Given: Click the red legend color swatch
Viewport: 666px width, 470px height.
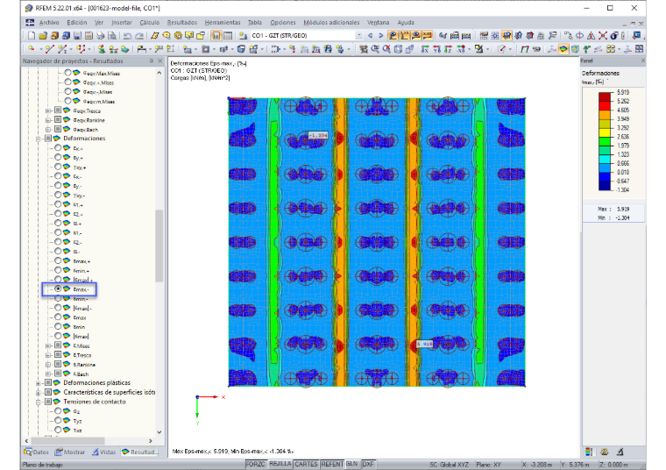Looking at the screenshot, I should pos(605,106).
